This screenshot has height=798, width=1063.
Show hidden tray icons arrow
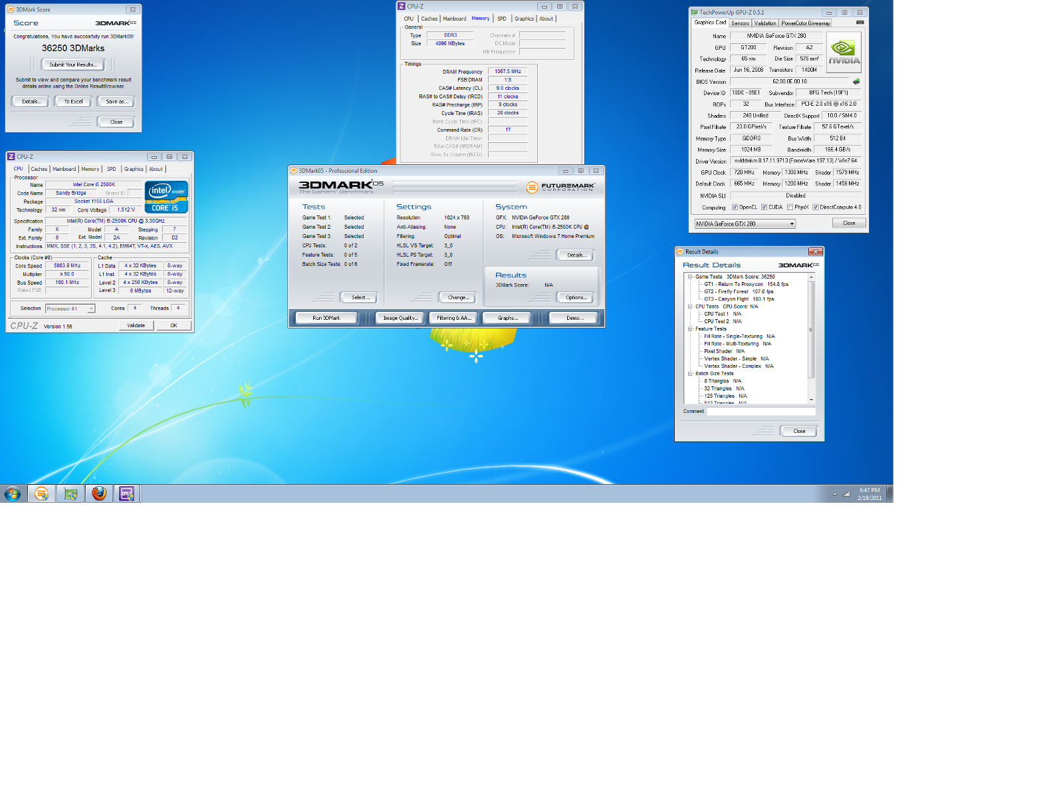[x=834, y=494]
